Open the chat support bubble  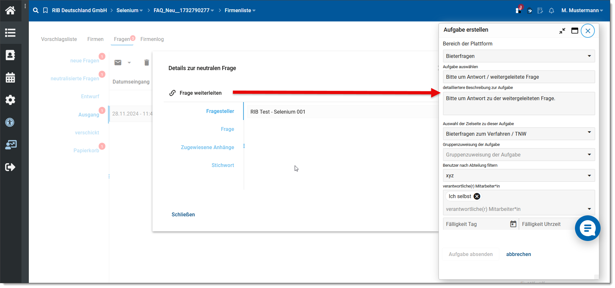click(x=587, y=228)
